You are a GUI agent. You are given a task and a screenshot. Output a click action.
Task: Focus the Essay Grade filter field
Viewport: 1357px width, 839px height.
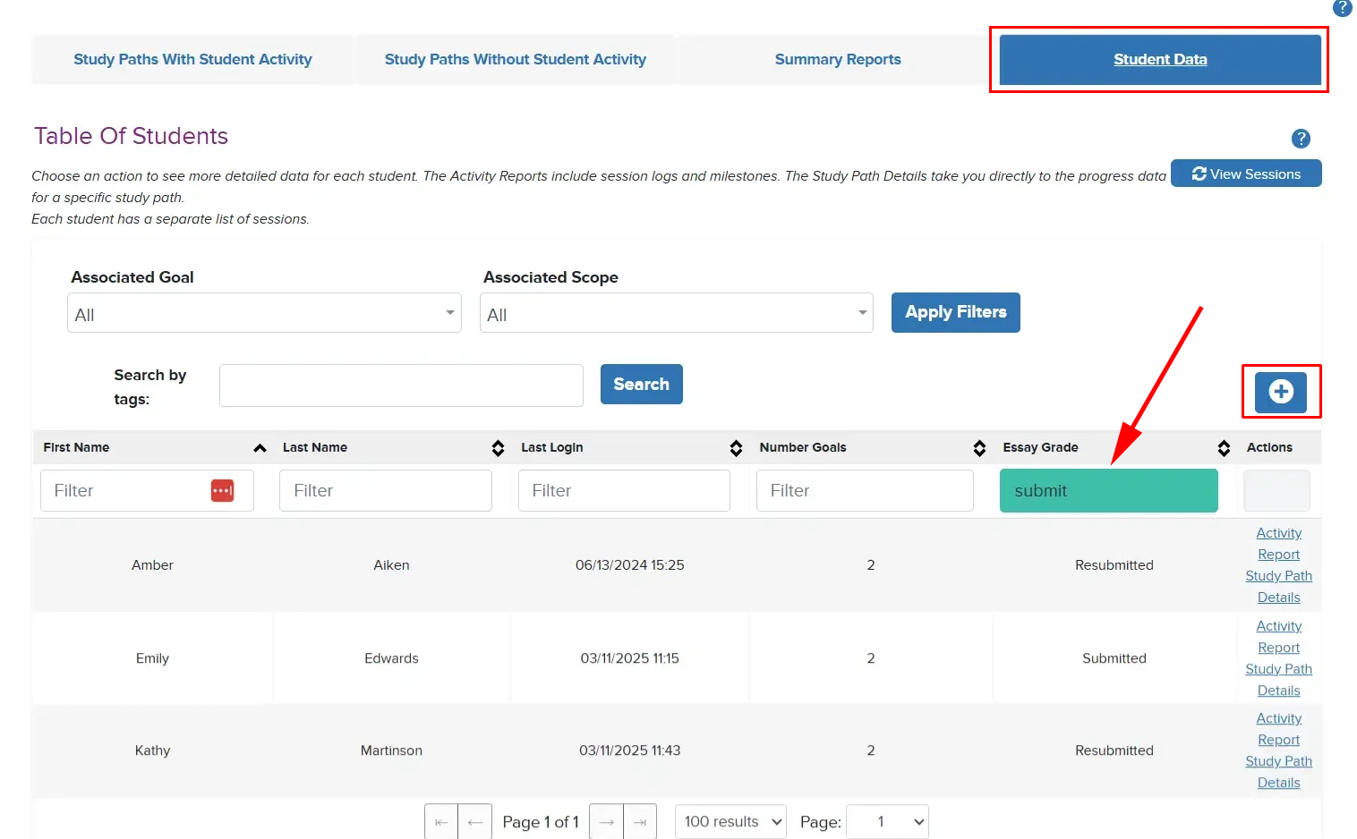(x=1108, y=491)
